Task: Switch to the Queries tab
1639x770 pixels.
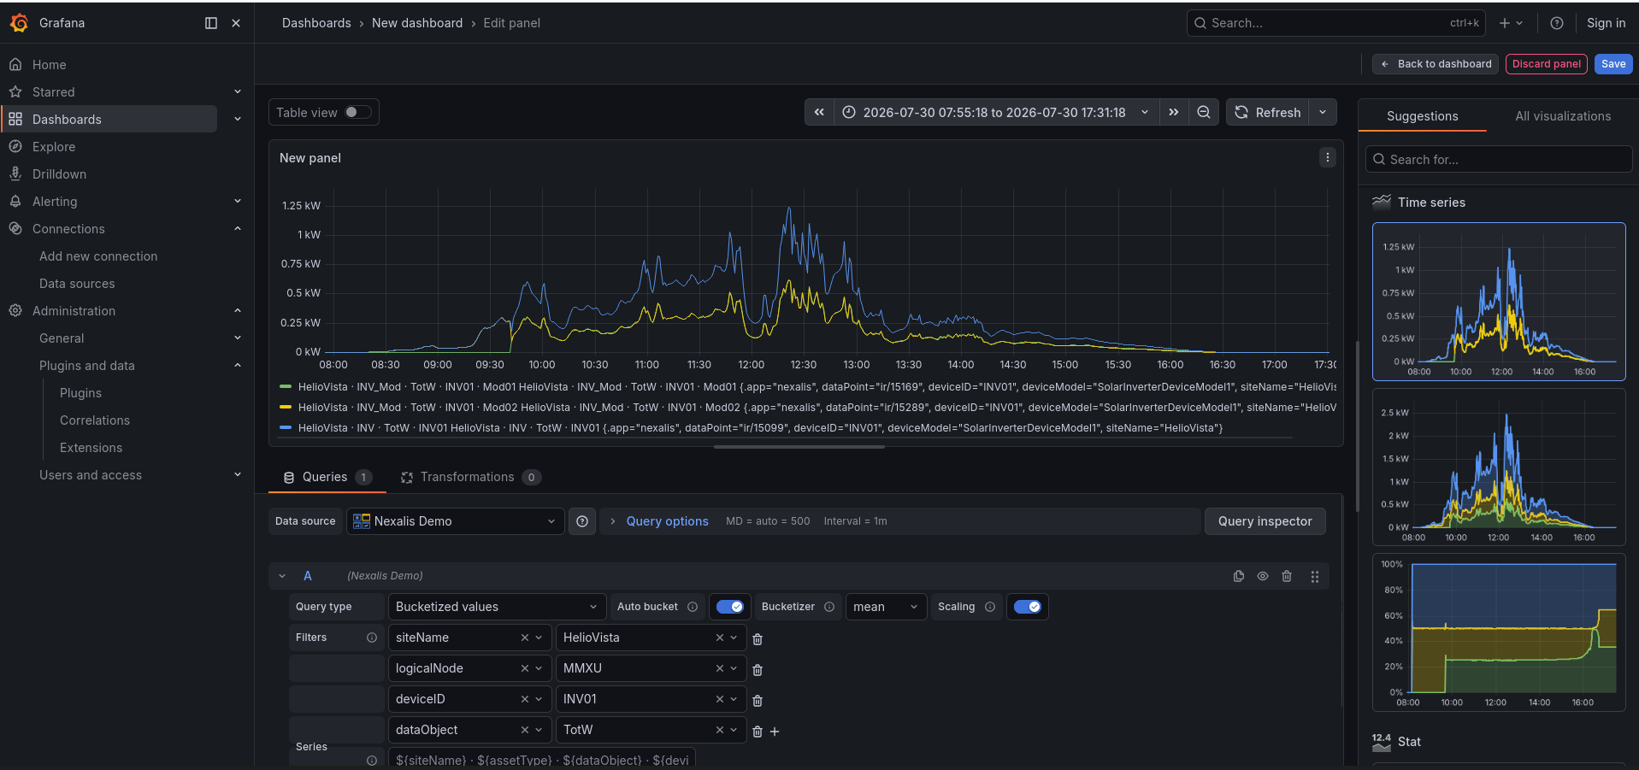Action: tap(327, 477)
